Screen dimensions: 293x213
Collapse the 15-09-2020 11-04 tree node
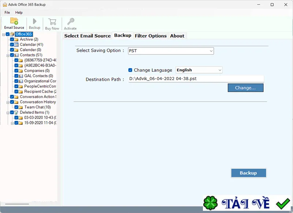click(x=12, y=123)
